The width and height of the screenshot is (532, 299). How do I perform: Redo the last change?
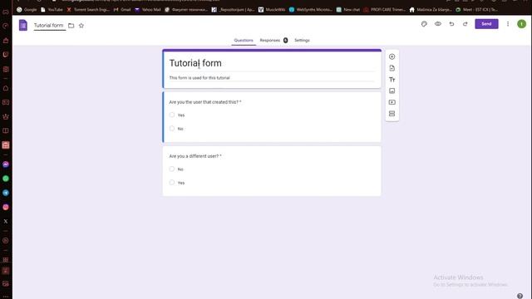pyautogui.click(x=465, y=24)
